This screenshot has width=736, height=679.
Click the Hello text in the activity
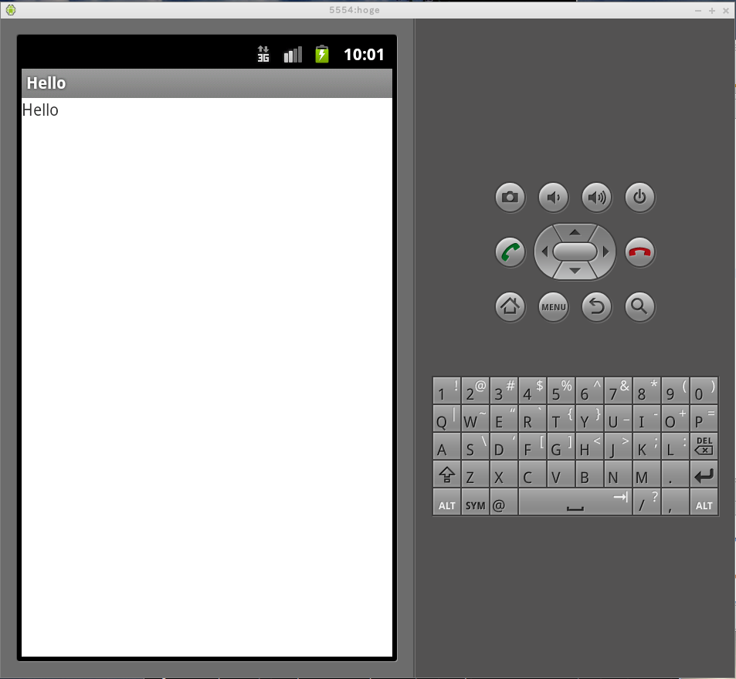[40, 110]
